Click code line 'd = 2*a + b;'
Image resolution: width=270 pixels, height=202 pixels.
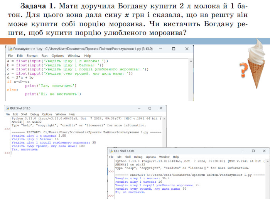(20, 77)
